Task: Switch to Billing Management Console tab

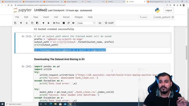Action: click(x=156, y=2)
